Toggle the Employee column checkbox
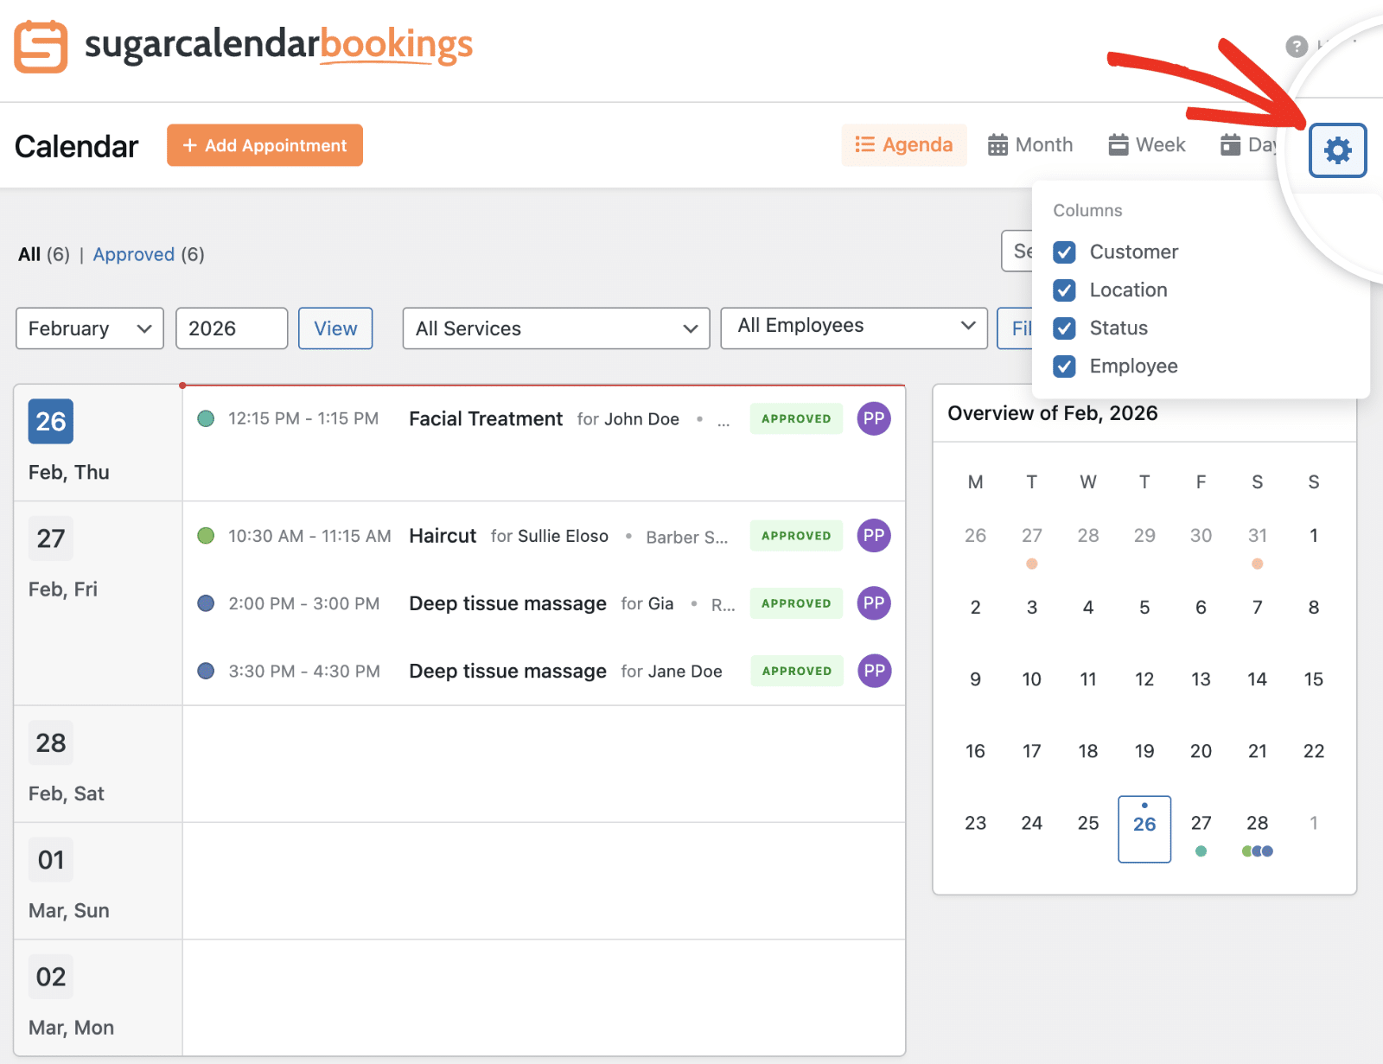Viewport: 1383px width, 1064px height. coord(1064,366)
